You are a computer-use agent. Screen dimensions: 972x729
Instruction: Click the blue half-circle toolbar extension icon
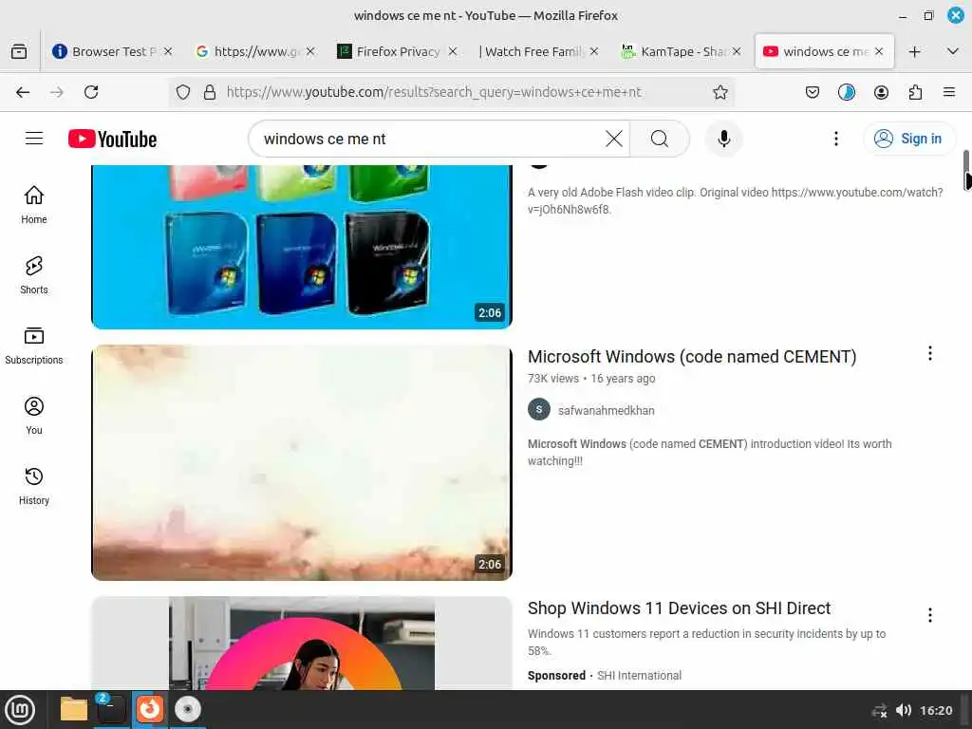tap(846, 92)
